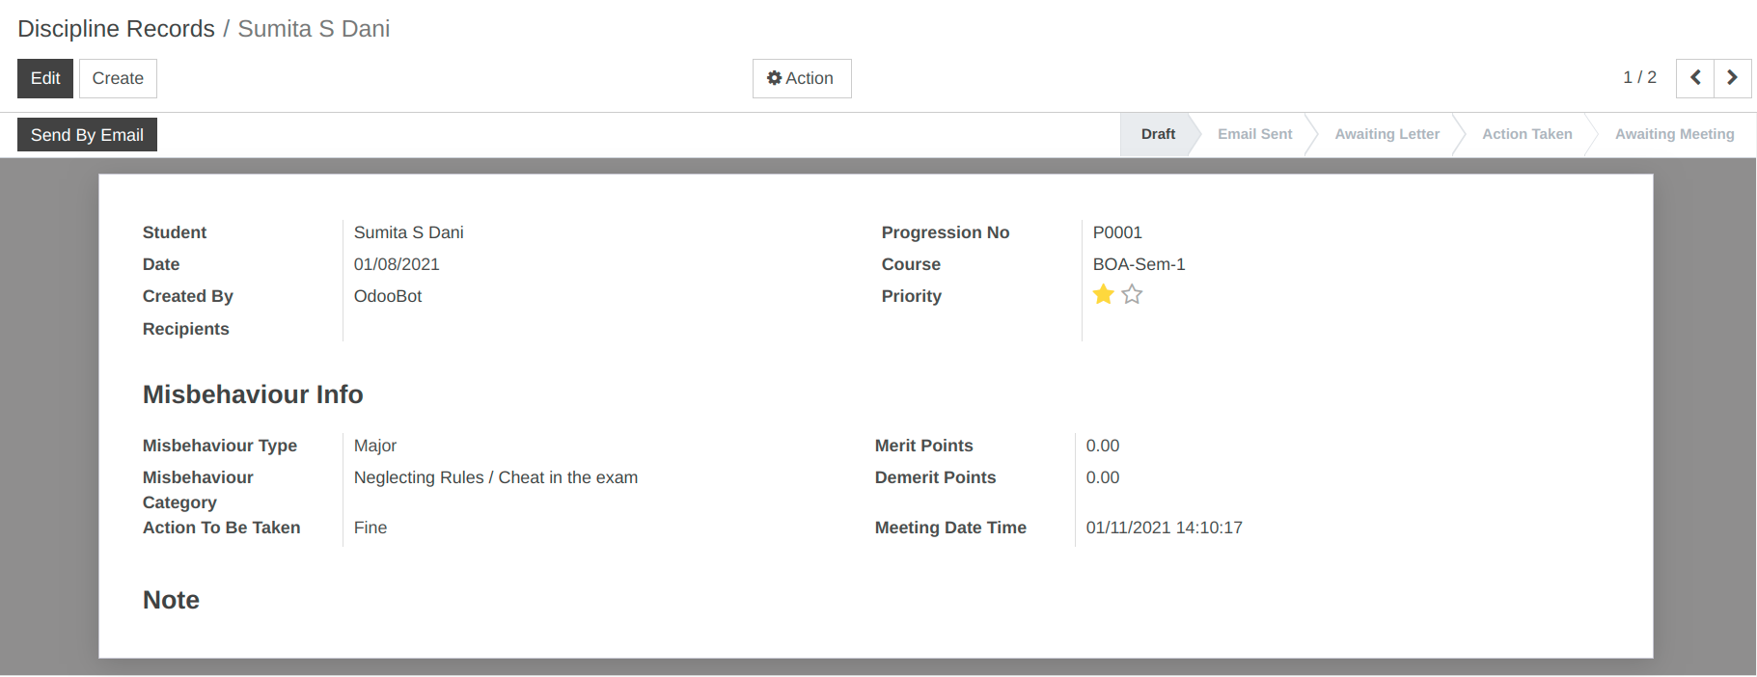The width and height of the screenshot is (1757, 677).
Task: Open Discipline Records breadcrumb link
Action: [x=116, y=29]
